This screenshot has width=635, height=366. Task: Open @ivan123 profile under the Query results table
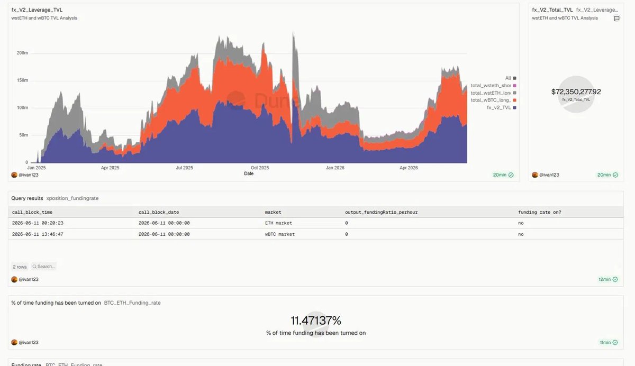tap(29, 279)
